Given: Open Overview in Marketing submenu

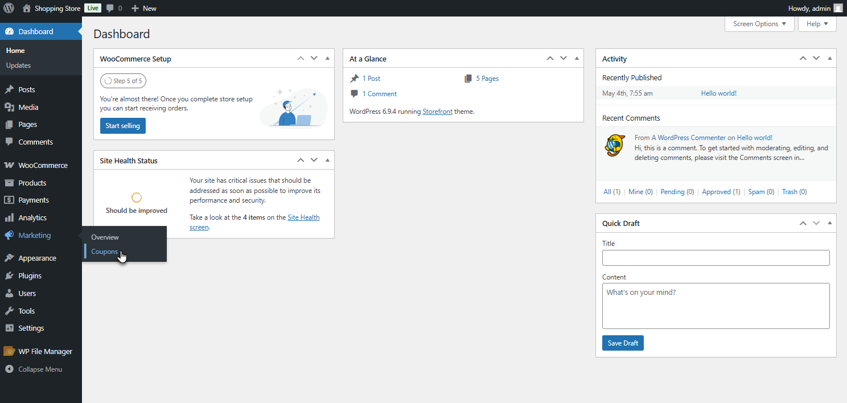Looking at the screenshot, I should tap(105, 237).
